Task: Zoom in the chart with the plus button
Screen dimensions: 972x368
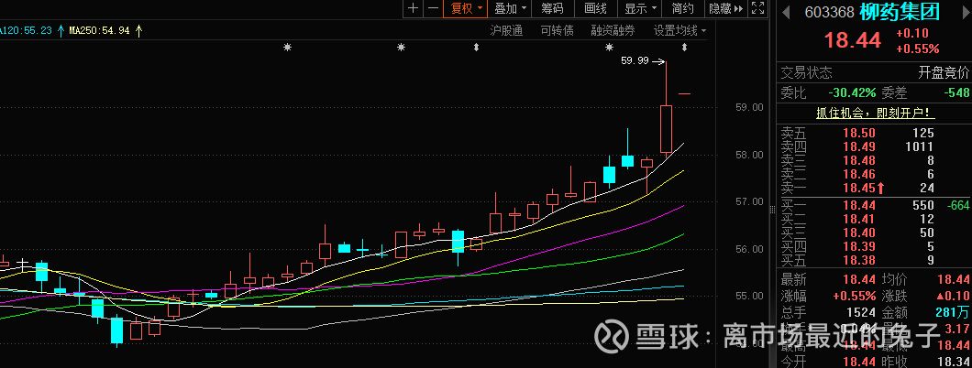Action: tap(414, 8)
